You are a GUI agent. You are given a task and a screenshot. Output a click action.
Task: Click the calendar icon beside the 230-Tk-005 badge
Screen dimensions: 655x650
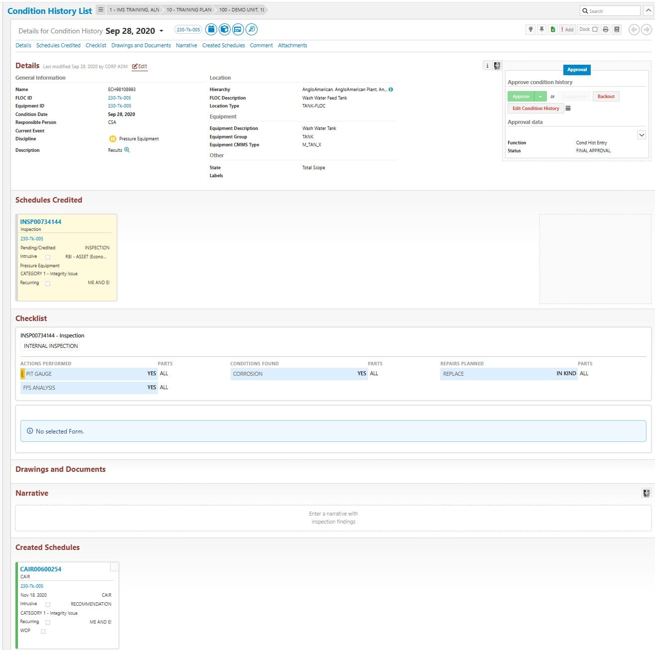click(x=211, y=29)
